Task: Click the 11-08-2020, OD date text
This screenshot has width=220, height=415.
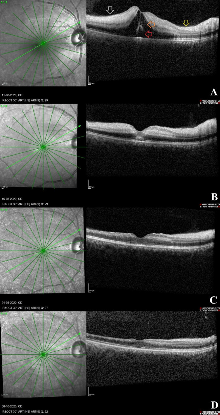Action: [x=12, y=96]
